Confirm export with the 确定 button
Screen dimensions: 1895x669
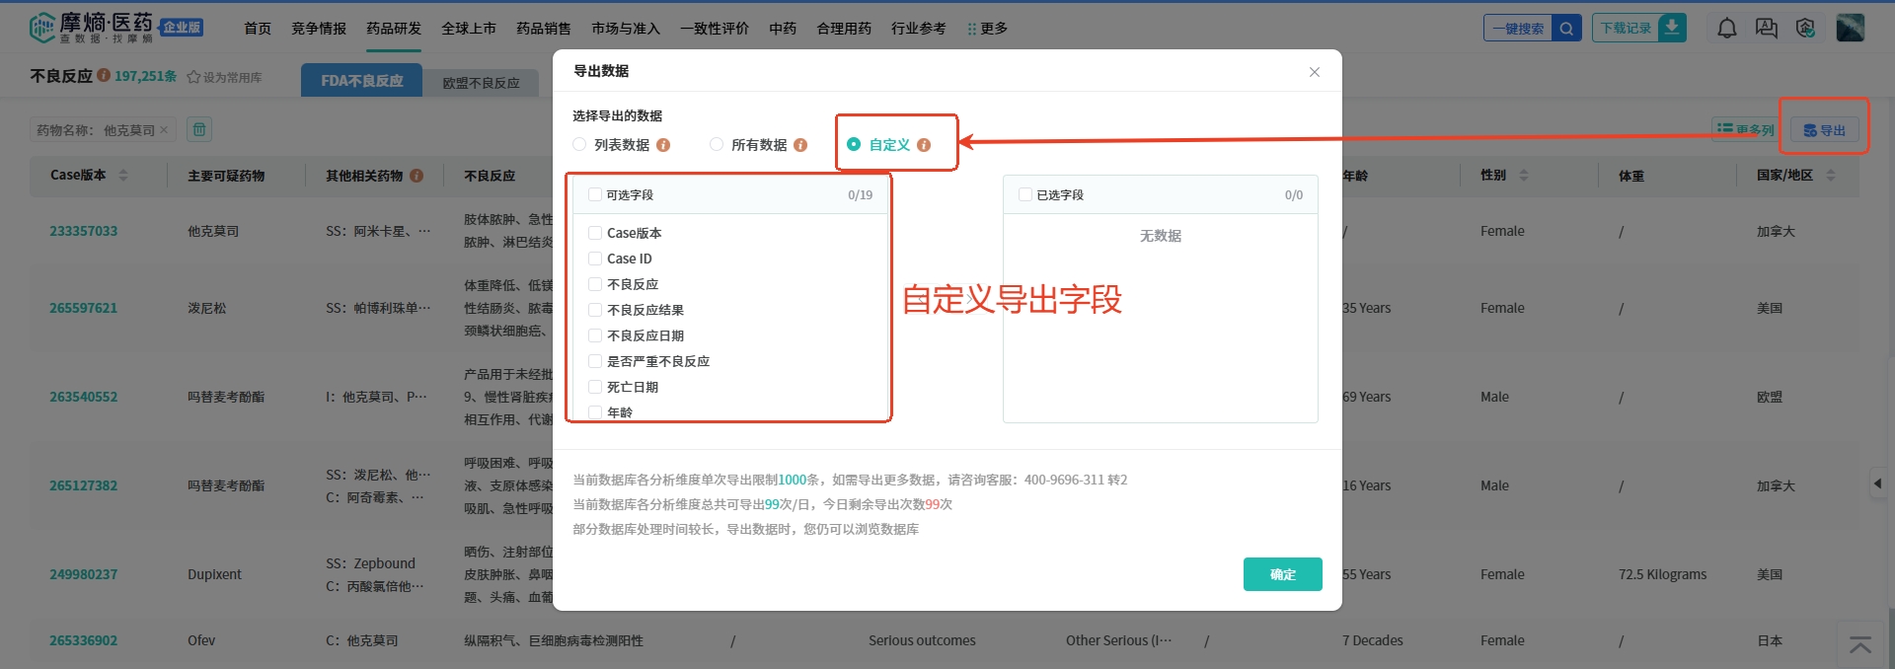(1282, 574)
